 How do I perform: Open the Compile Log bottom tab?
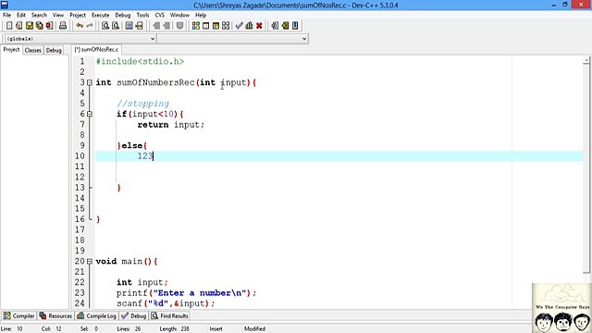tap(96, 315)
